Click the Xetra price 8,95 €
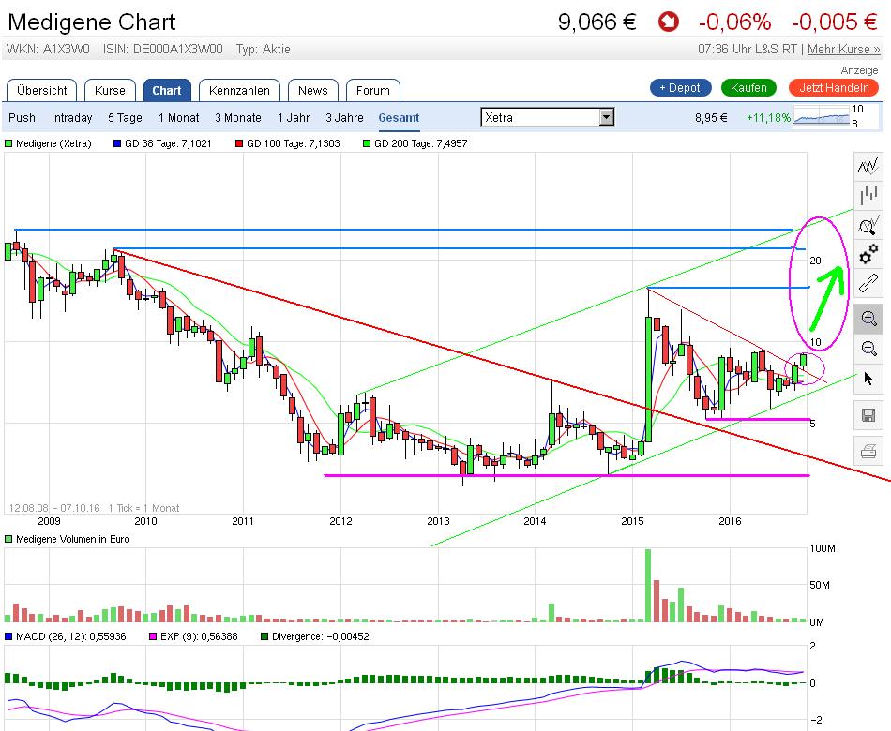 coord(711,117)
